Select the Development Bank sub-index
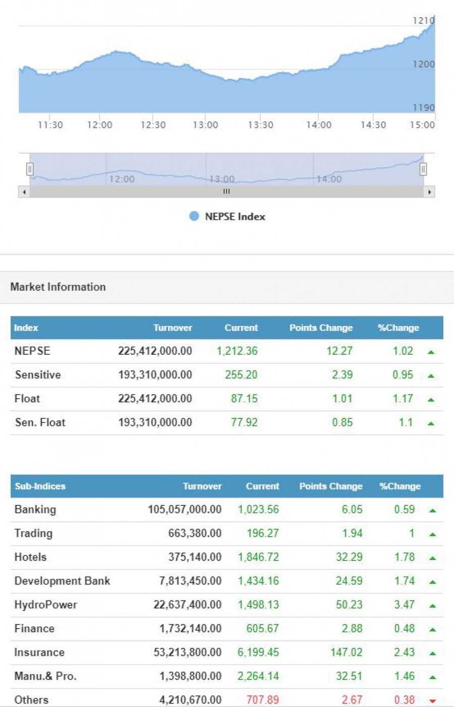Screen dimensions: 454x707 pyautogui.click(x=62, y=581)
